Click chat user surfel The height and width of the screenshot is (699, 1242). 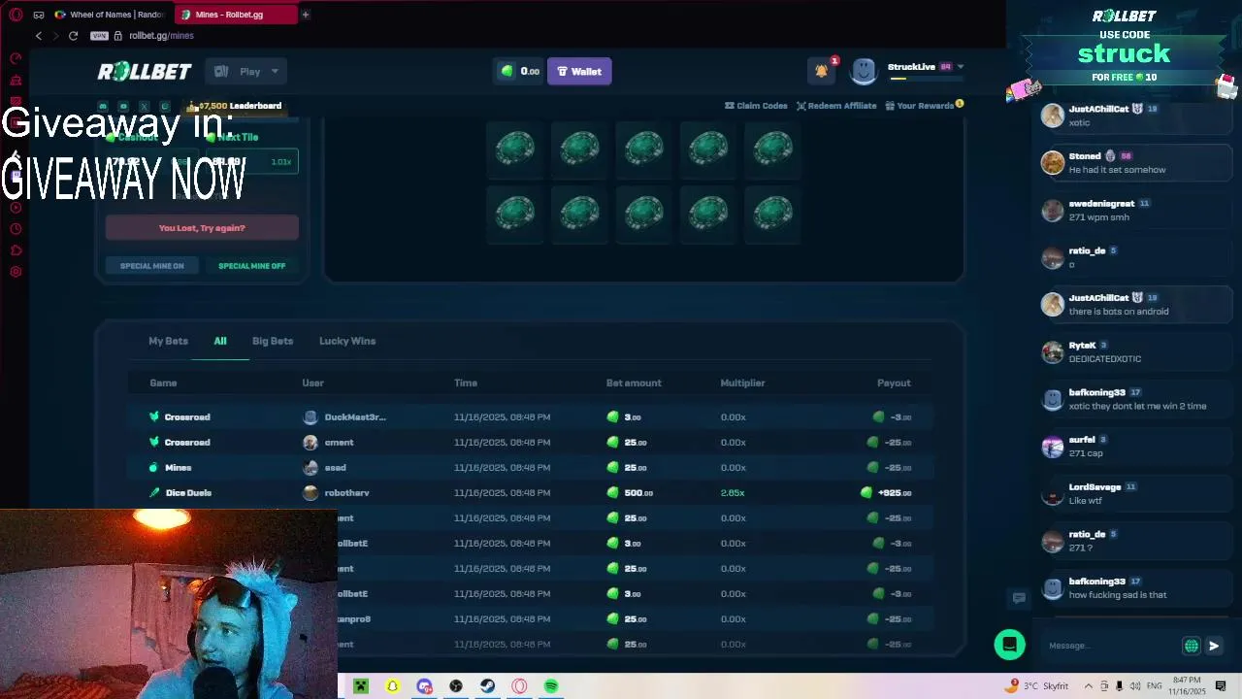click(1081, 440)
